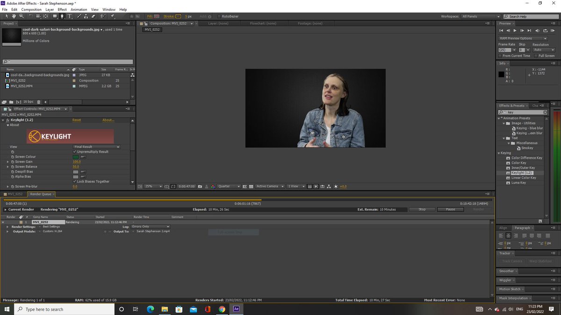The height and width of the screenshot is (315, 561).
Task: Toggle the transparency grid icon
Action: pos(251,186)
